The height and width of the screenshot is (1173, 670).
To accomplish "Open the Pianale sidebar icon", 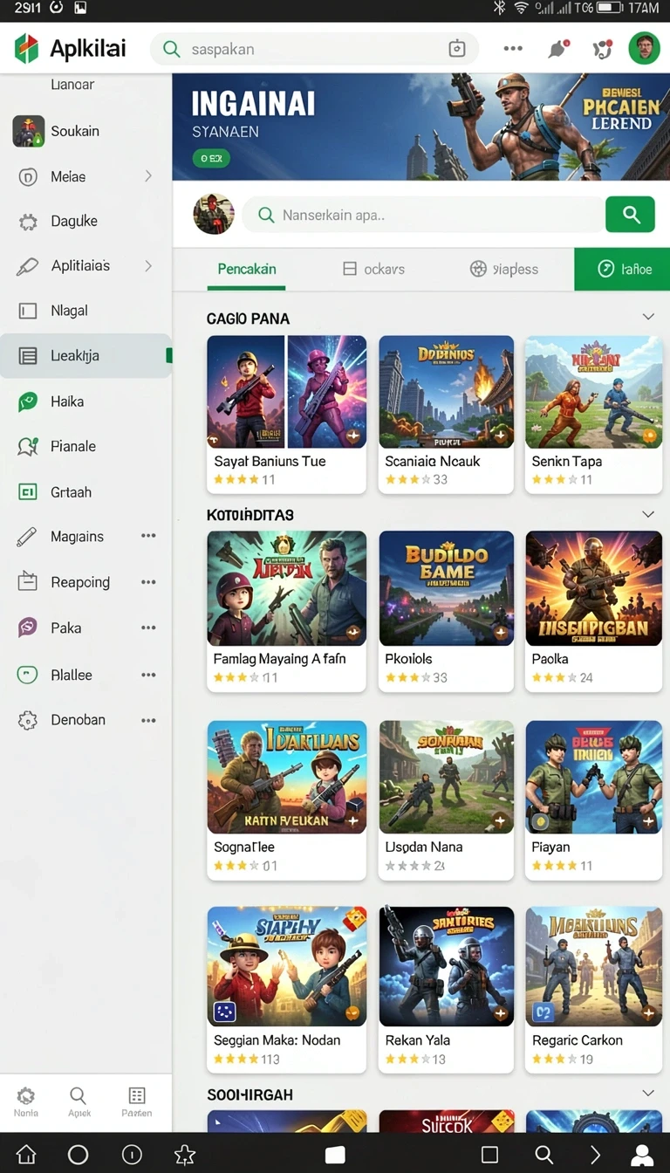I will point(28,447).
